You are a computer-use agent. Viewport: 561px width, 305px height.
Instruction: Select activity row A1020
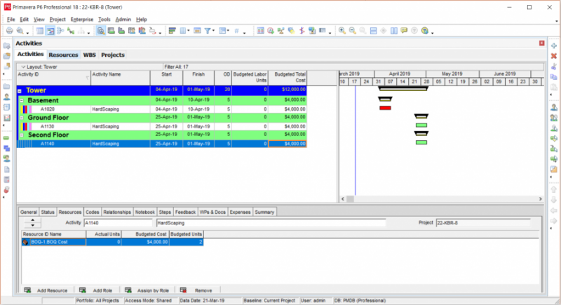162,109
